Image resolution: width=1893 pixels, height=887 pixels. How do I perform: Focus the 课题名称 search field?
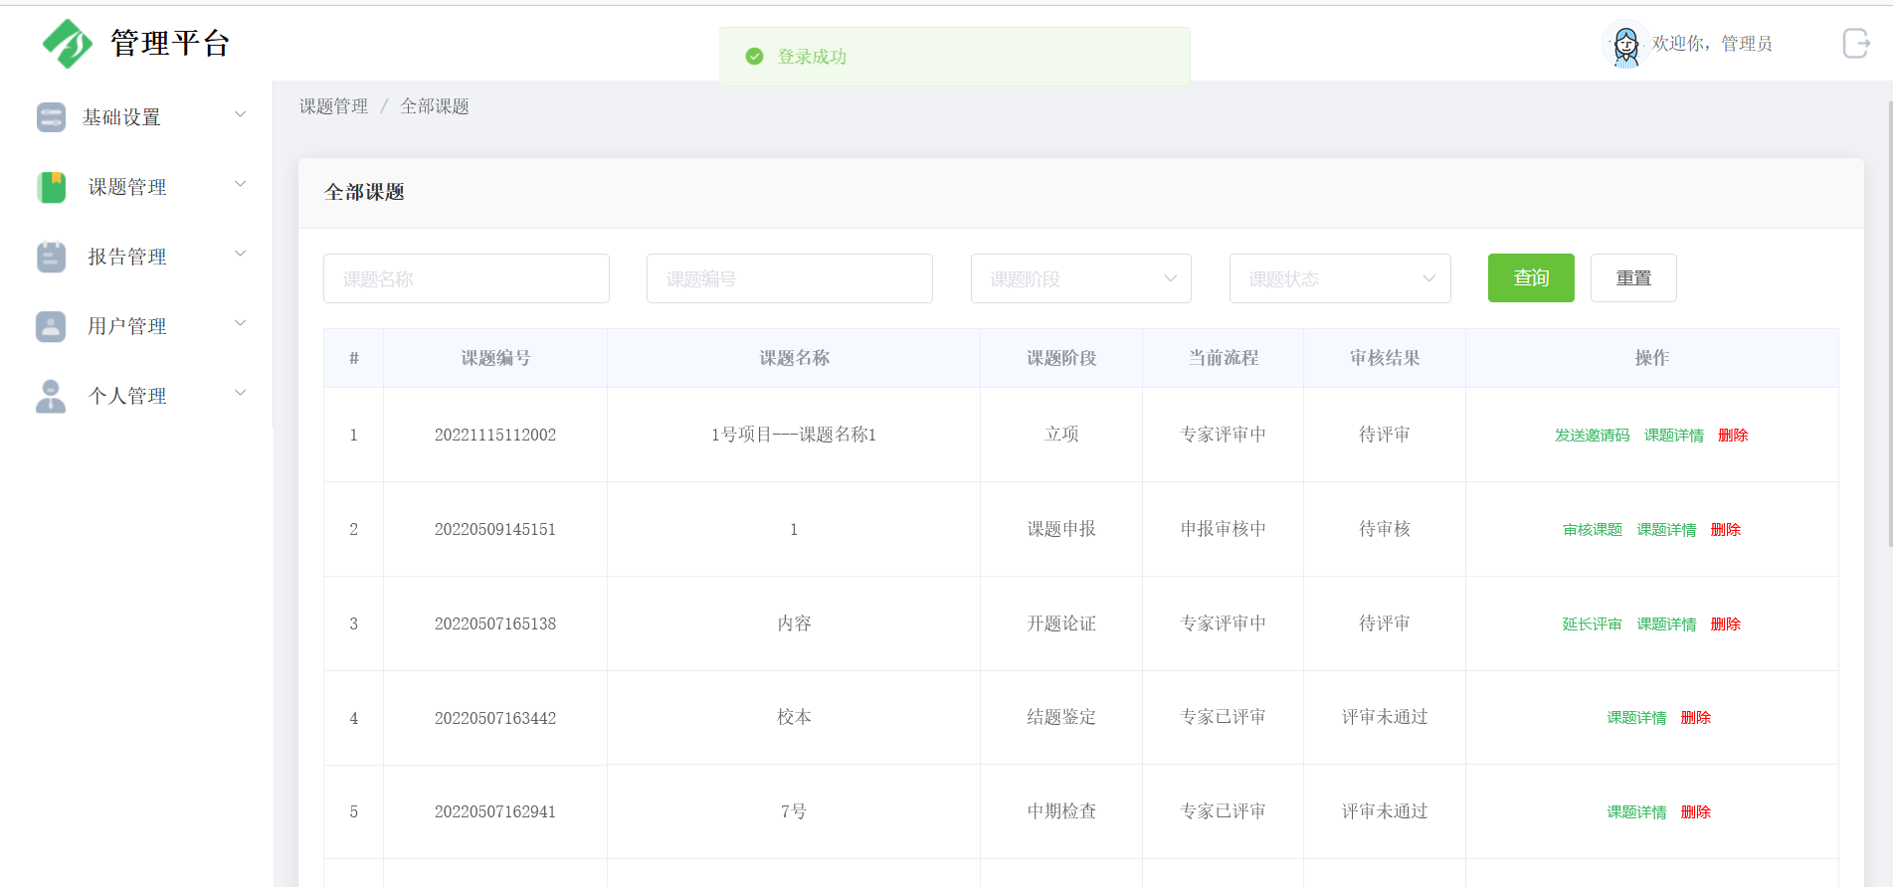click(467, 278)
